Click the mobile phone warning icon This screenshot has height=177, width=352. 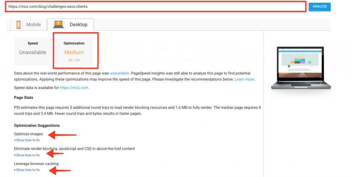(19, 24)
